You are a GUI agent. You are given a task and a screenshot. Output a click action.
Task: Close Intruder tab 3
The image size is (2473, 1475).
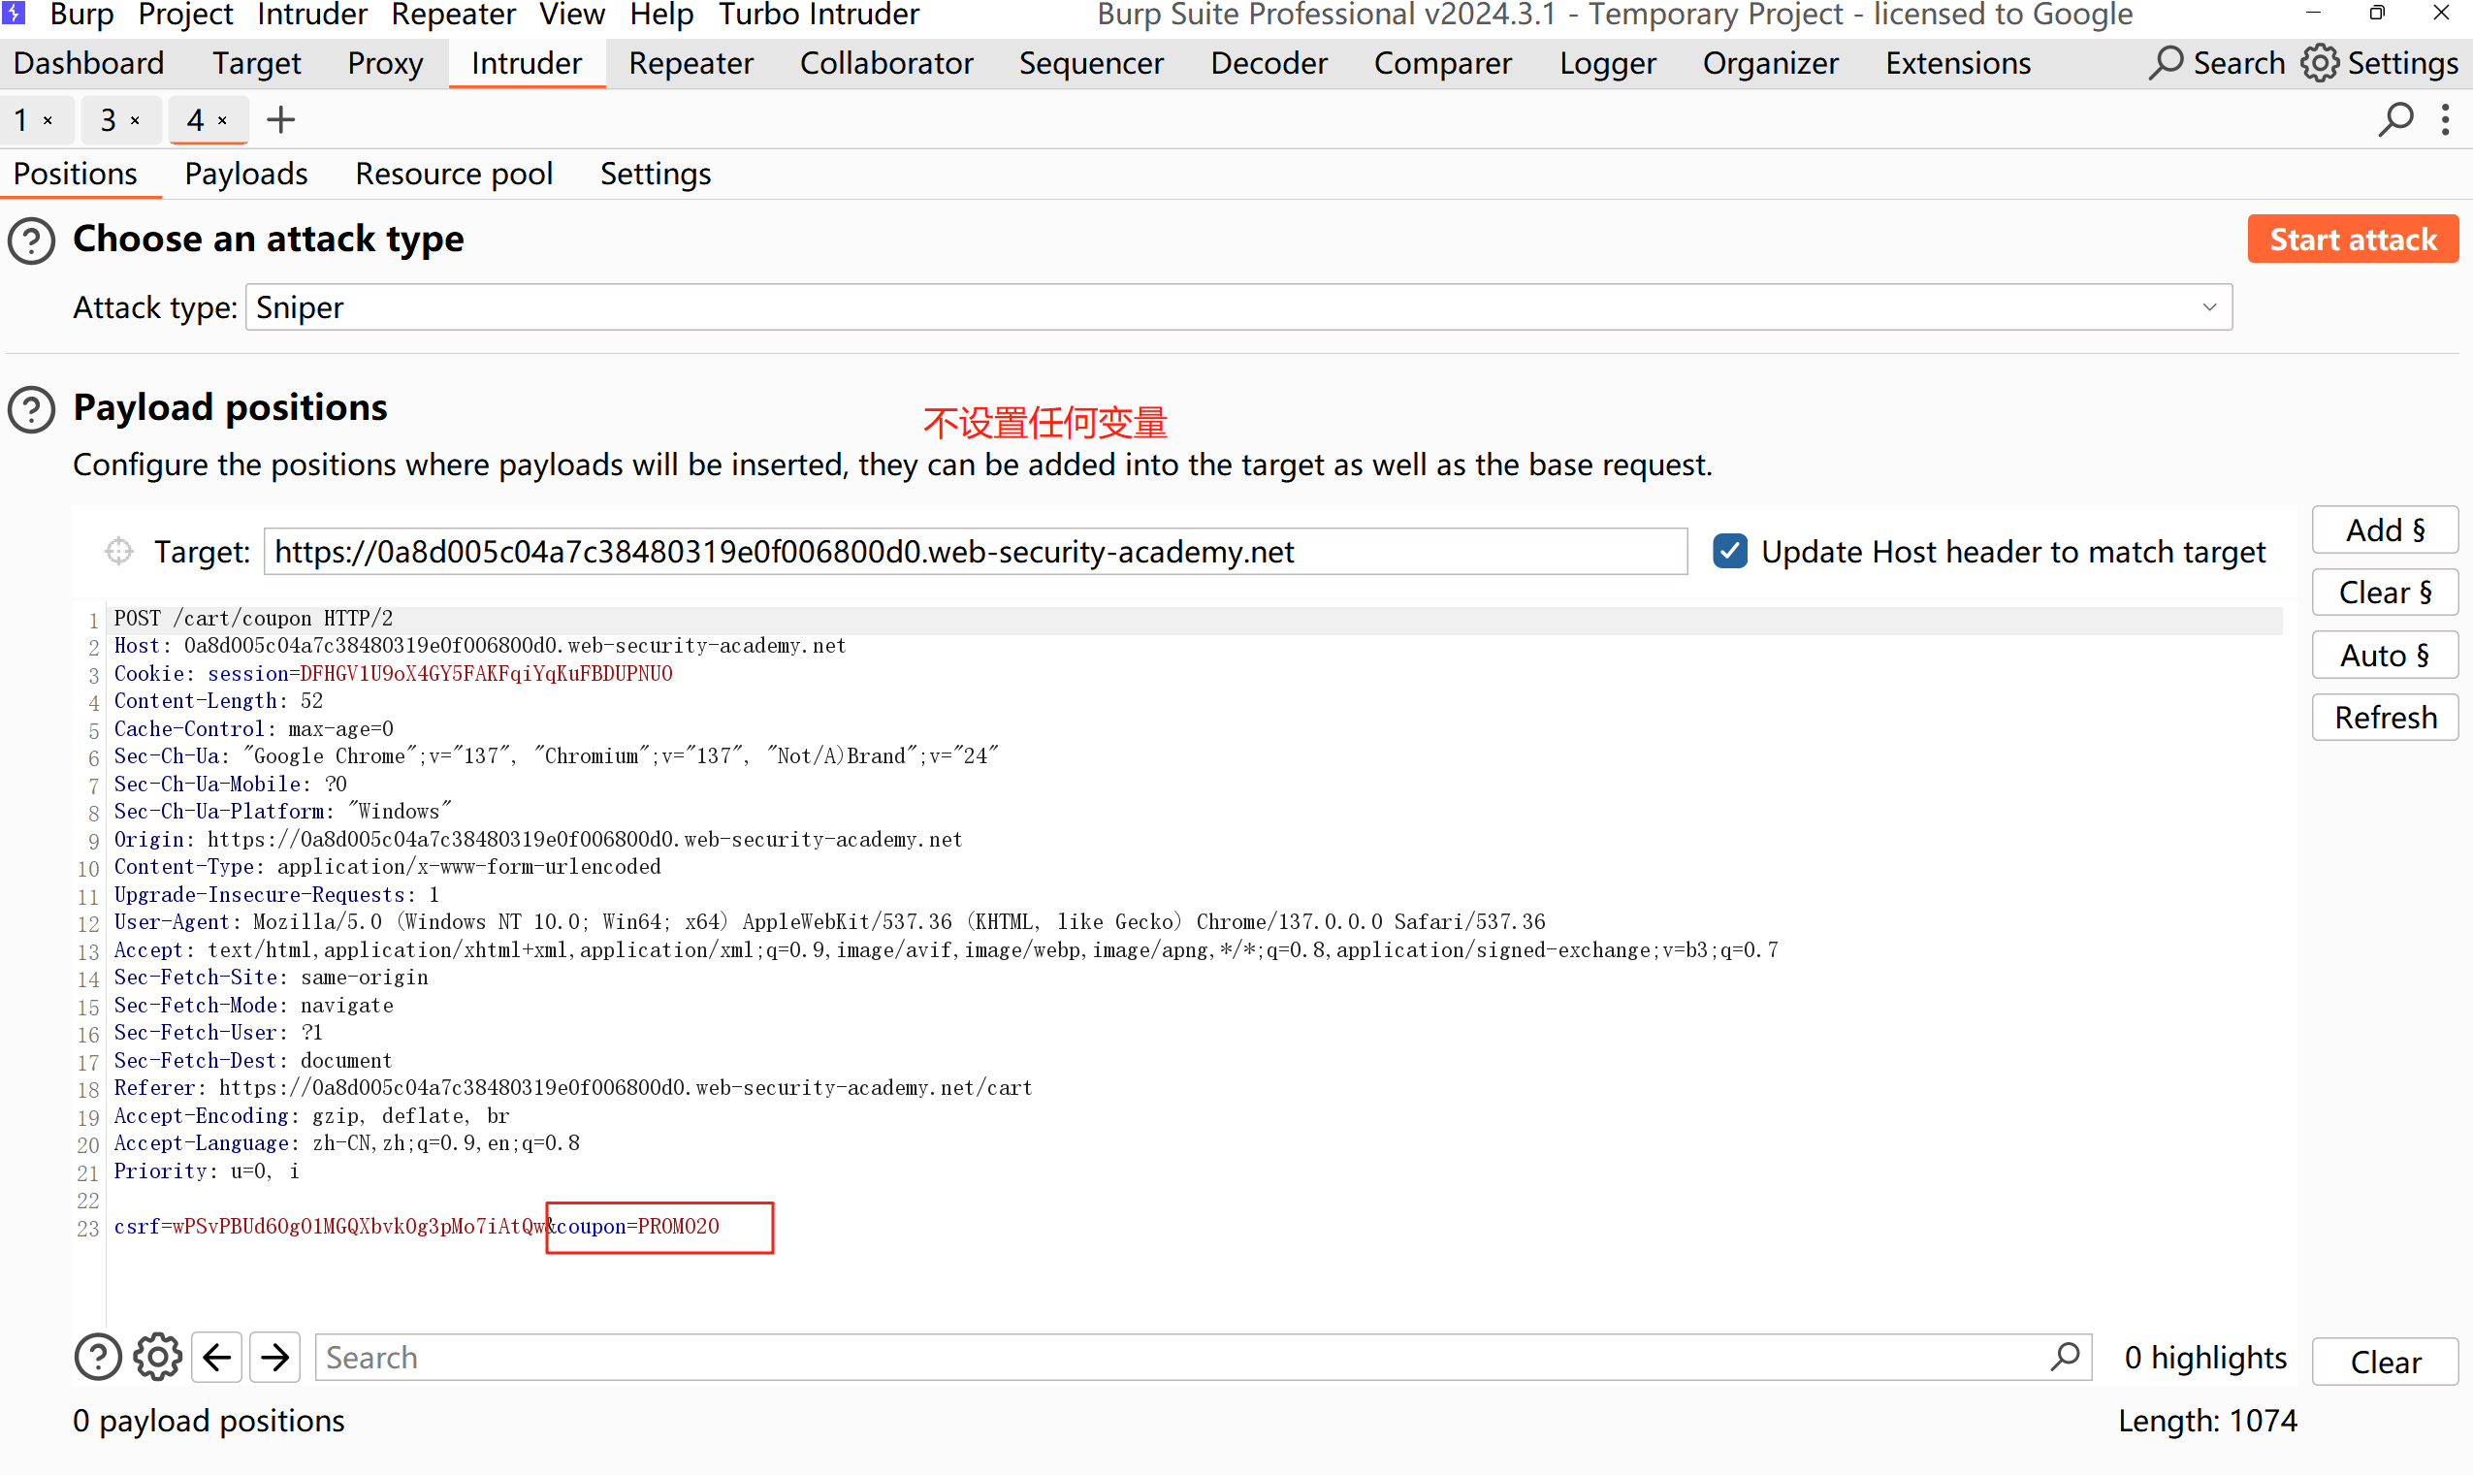135,121
